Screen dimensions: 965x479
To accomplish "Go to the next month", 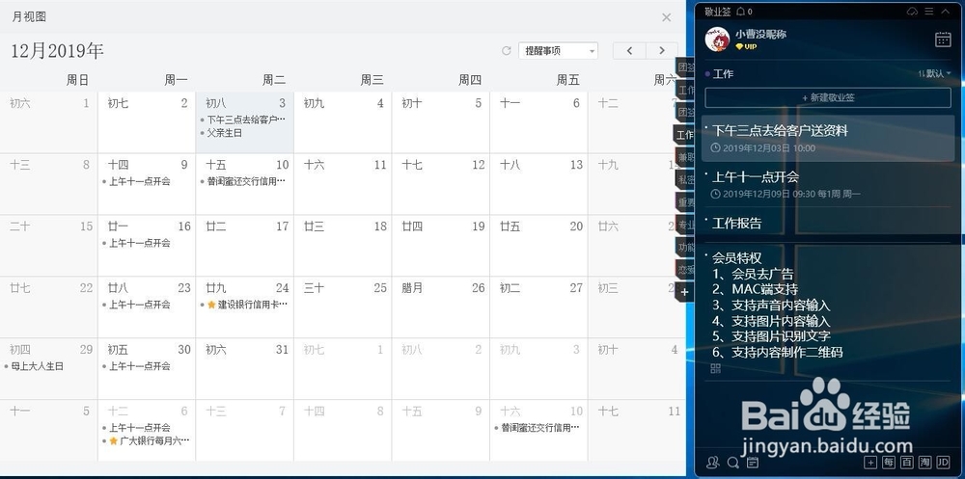I will pos(662,51).
